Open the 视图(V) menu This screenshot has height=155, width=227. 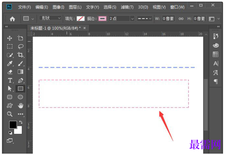[159, 7]
